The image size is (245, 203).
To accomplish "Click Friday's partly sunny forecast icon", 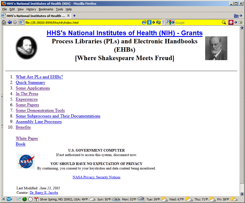I will coord(234,199).
